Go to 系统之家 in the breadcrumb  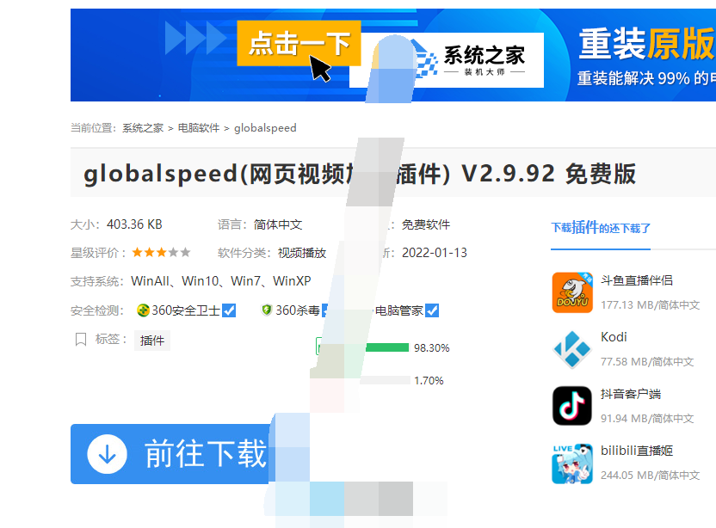pyautogui.click(x=142, y=128)
